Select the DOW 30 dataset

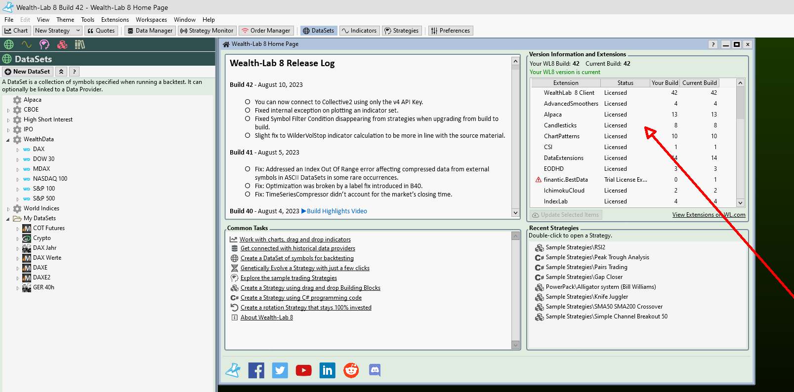pos(43,159)
